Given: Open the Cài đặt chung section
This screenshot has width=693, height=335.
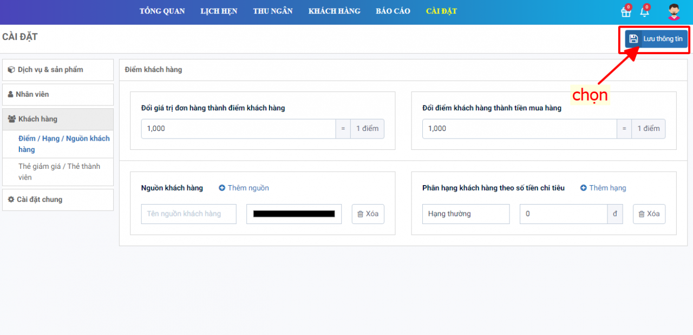Looking at the screenshot, I should 58,200.
